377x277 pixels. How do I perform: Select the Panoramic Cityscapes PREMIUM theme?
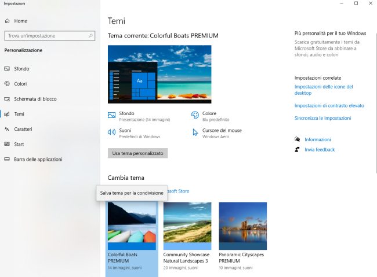pos(243,236)
